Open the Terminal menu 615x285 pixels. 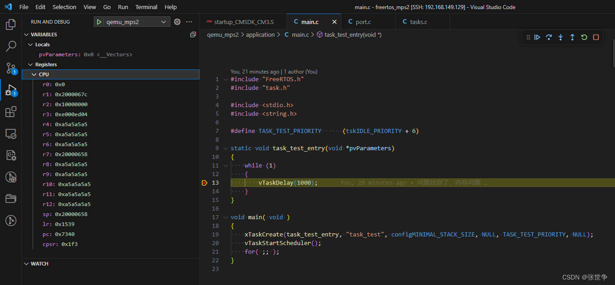(x=146, y=7)
